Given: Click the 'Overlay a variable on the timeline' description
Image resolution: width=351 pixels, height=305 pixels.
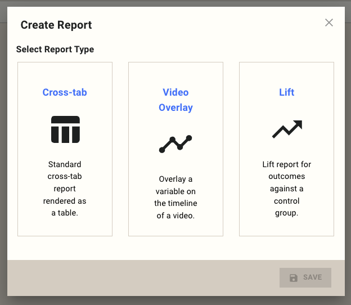Looking at the screenshot, I should (175, 197).
